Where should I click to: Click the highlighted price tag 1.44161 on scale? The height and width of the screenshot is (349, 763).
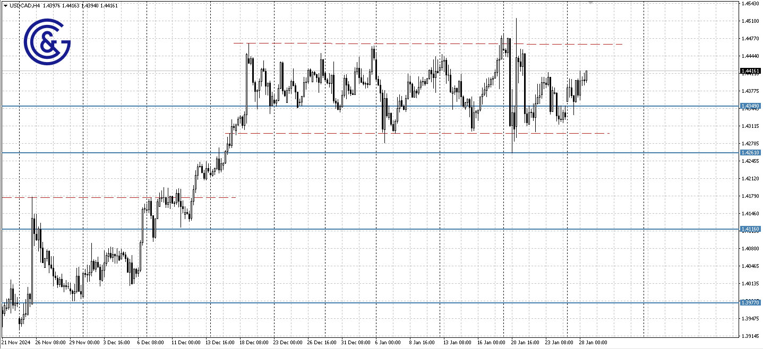pyautogui.click(x=751, y=69)
